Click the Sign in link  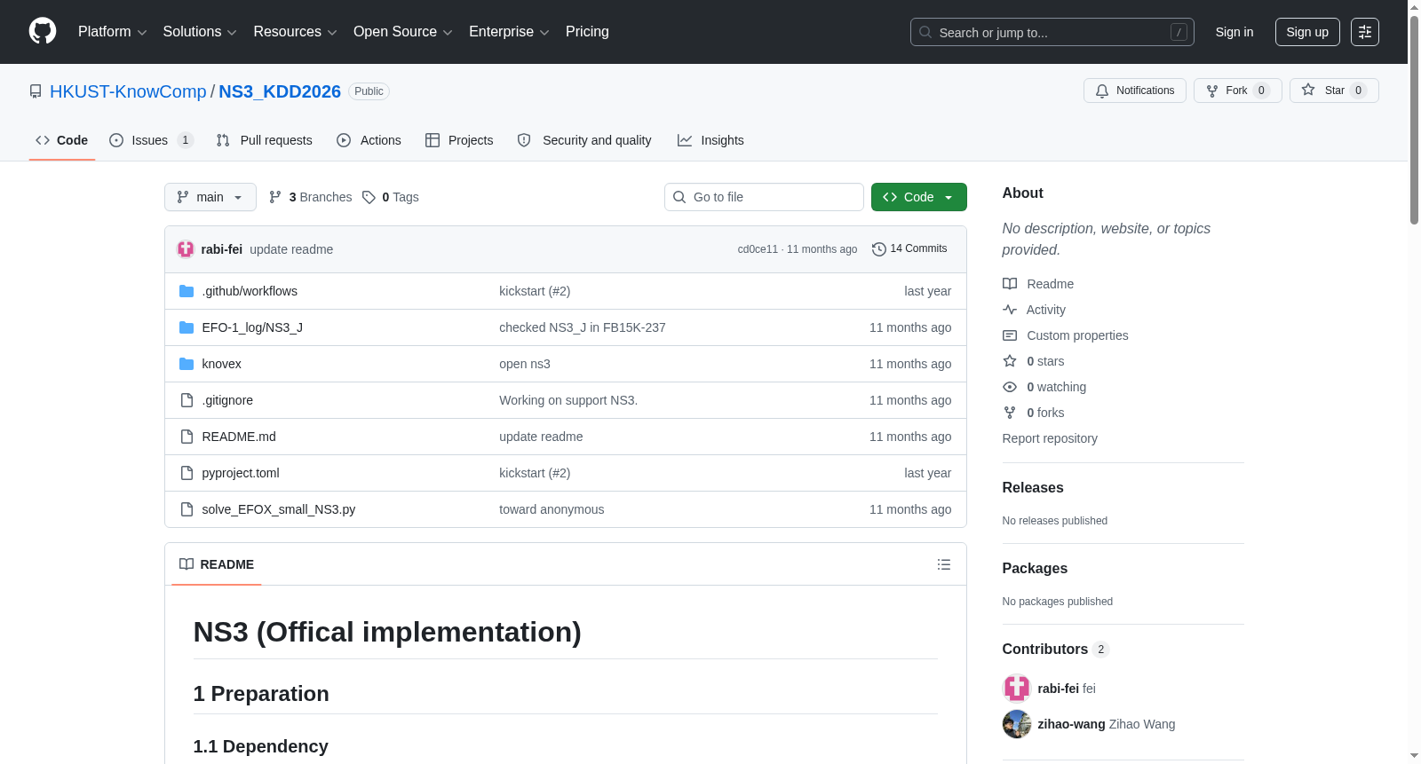click(1234, 32)
